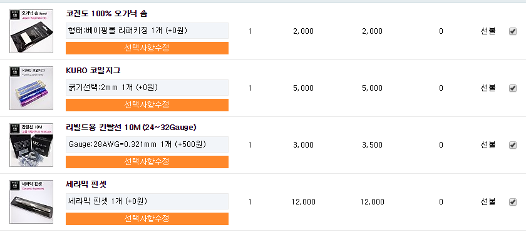Open the KURO 코일지그 product thumbnail
This screenshot has width=526, height=237.
(31, 88)
